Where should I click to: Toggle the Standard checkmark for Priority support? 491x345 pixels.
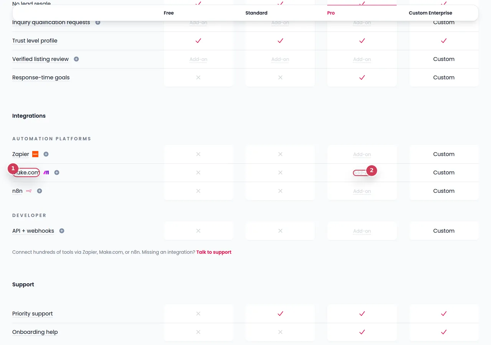point(280,314)
